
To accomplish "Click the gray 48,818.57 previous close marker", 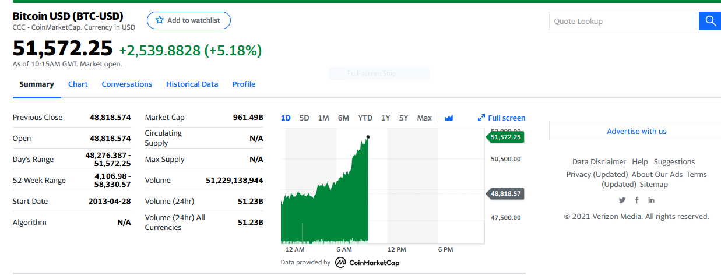I will [504, 193].
